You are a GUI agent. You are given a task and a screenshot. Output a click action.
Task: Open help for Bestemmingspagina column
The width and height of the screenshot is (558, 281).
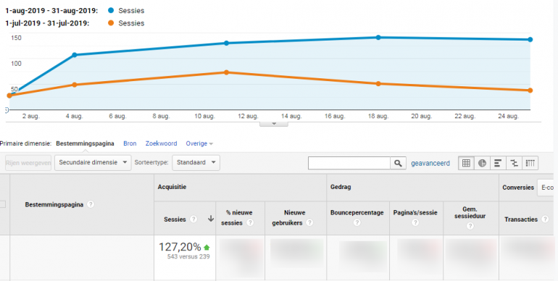(91, 204)
